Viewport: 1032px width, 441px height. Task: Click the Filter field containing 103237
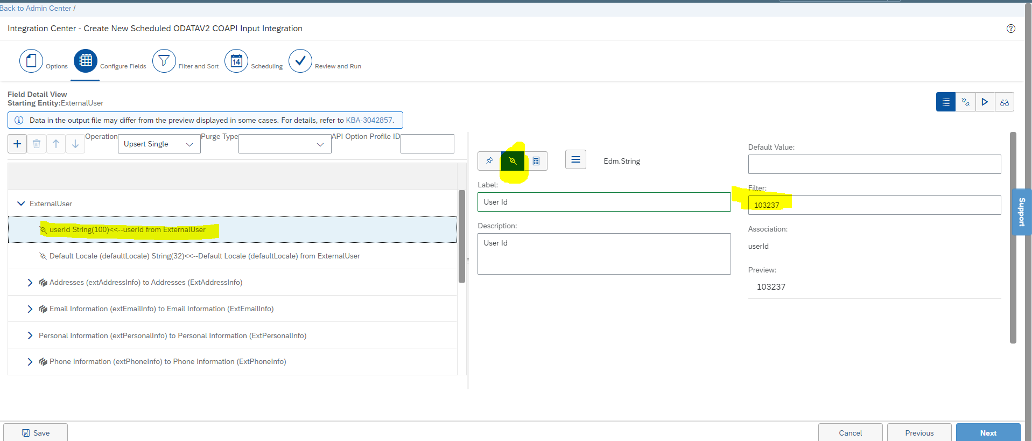(x=874, y=205)
